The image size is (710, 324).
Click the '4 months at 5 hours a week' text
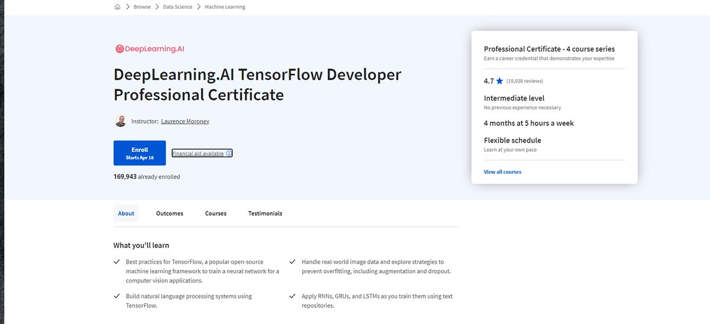(529, 124)
